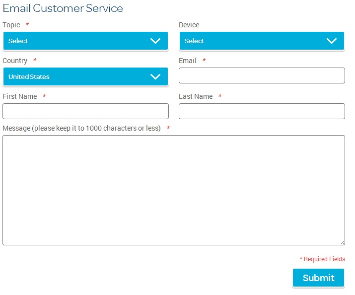Focus the Email input field
This screenshot has width=355, height=295.
(x=262, y=75)
